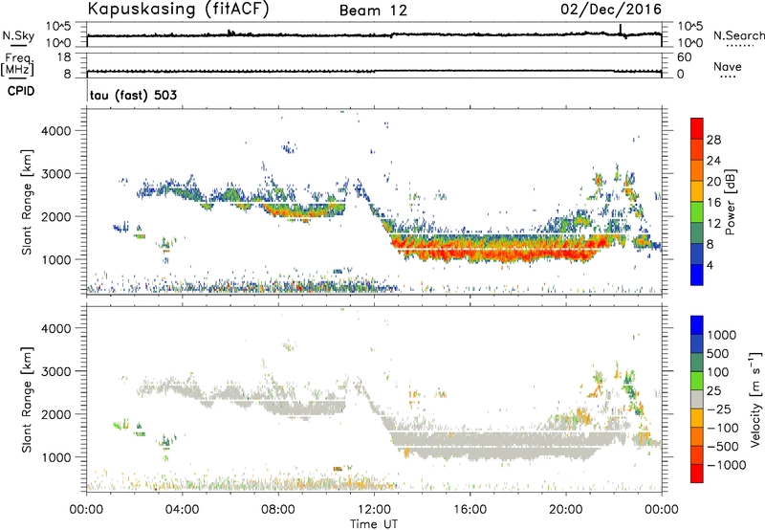Select the Beam 12 label

(373, 11)
